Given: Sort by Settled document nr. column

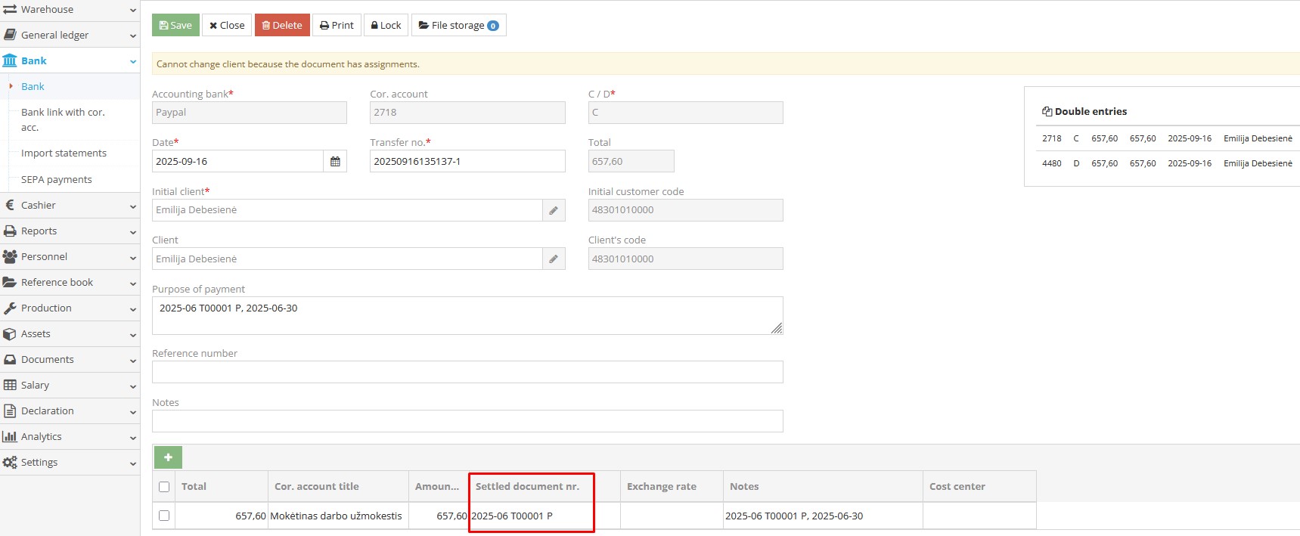Looking at the screenshot, I should 527,486.
